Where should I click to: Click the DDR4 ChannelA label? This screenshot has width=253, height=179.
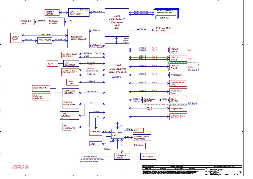[141, 12]
